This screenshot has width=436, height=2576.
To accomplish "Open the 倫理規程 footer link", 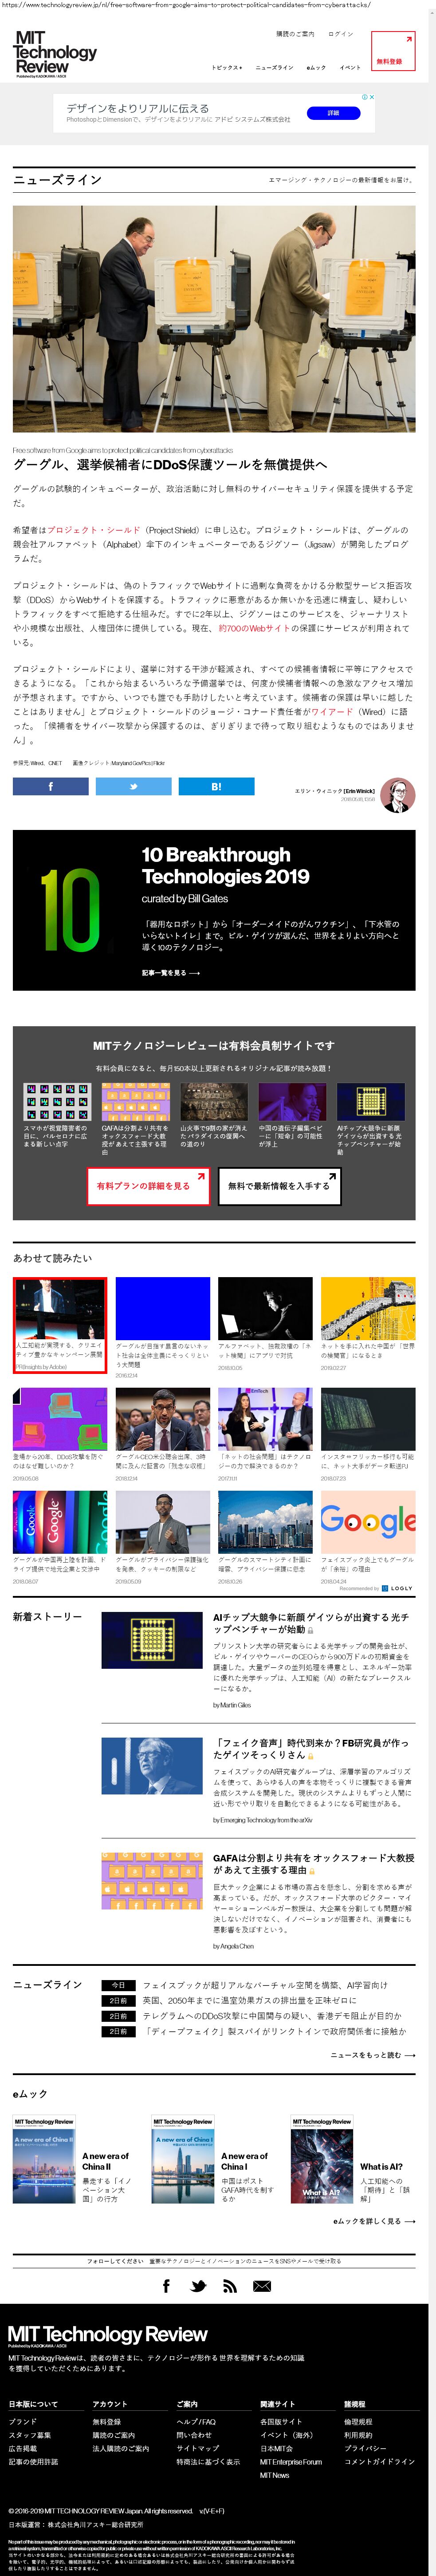I will 358,2421.
